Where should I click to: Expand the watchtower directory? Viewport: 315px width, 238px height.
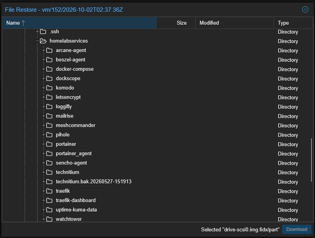(x=43, y=219)
